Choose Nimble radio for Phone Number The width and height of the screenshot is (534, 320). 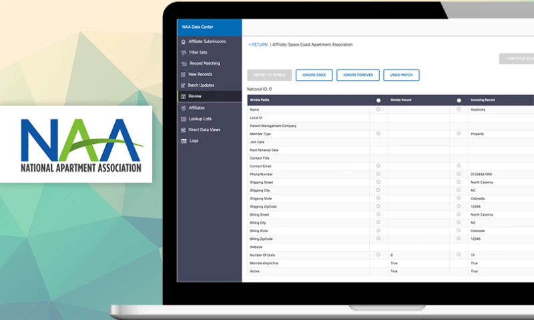[x=378, y=174]
